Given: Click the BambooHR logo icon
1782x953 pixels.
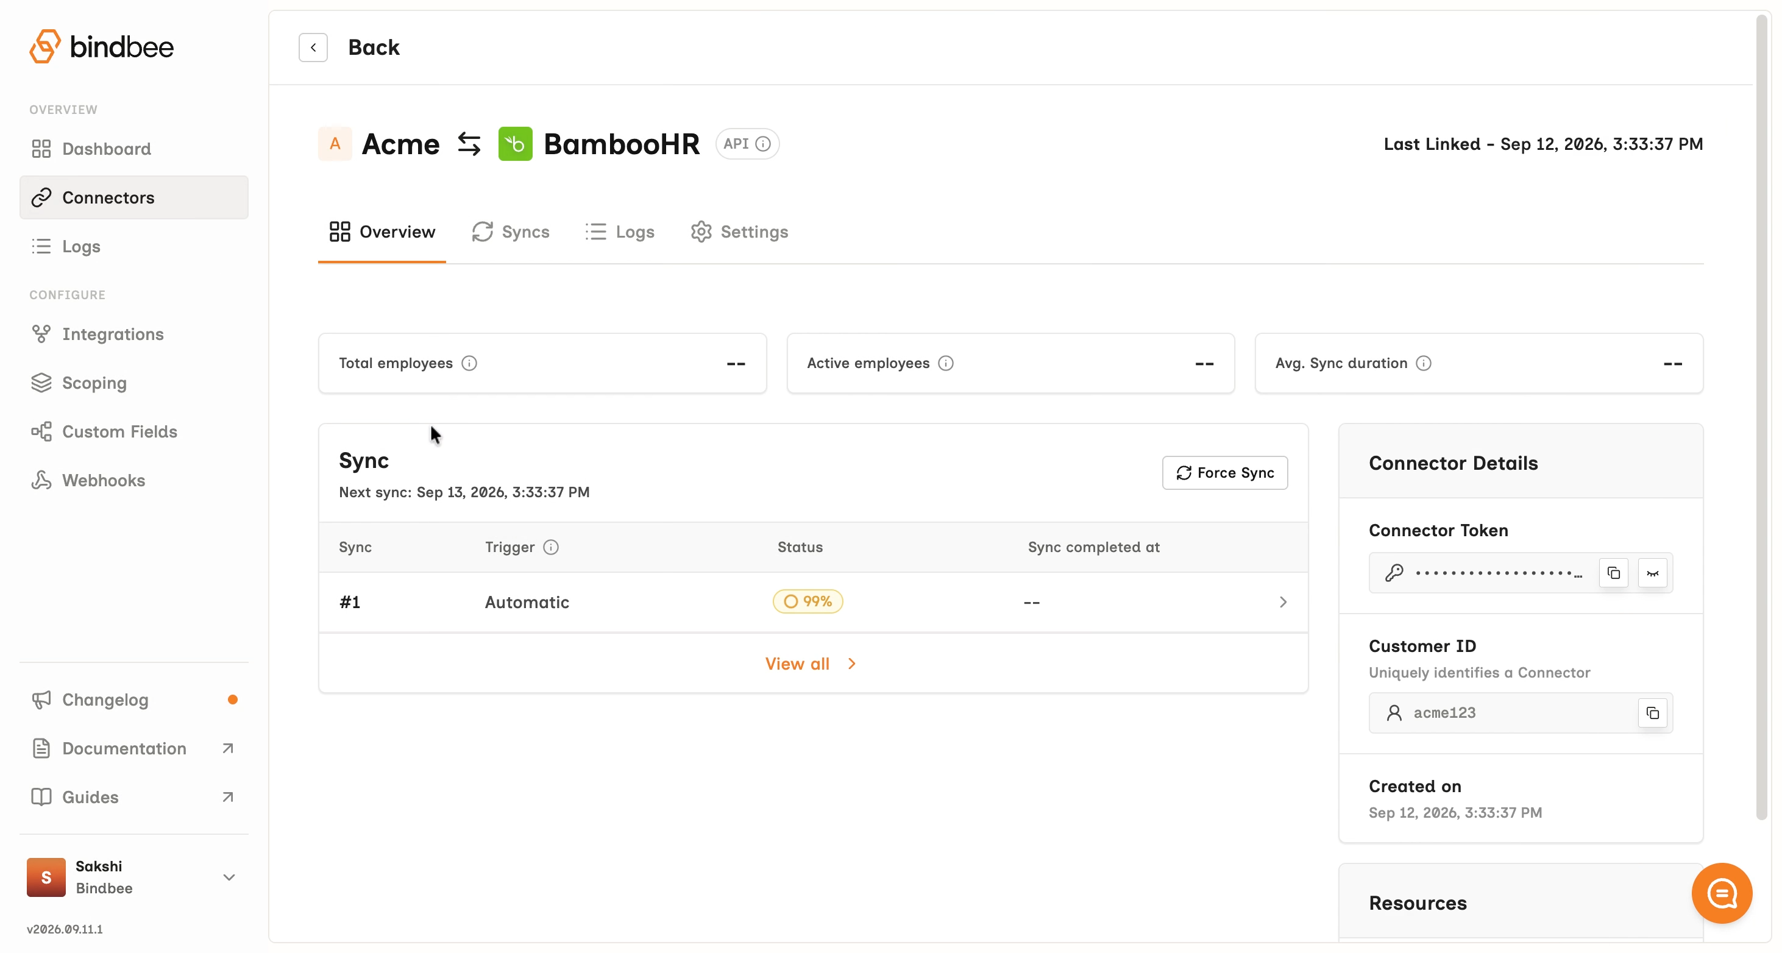Looking at the screenshot, I should coord(516,144).
